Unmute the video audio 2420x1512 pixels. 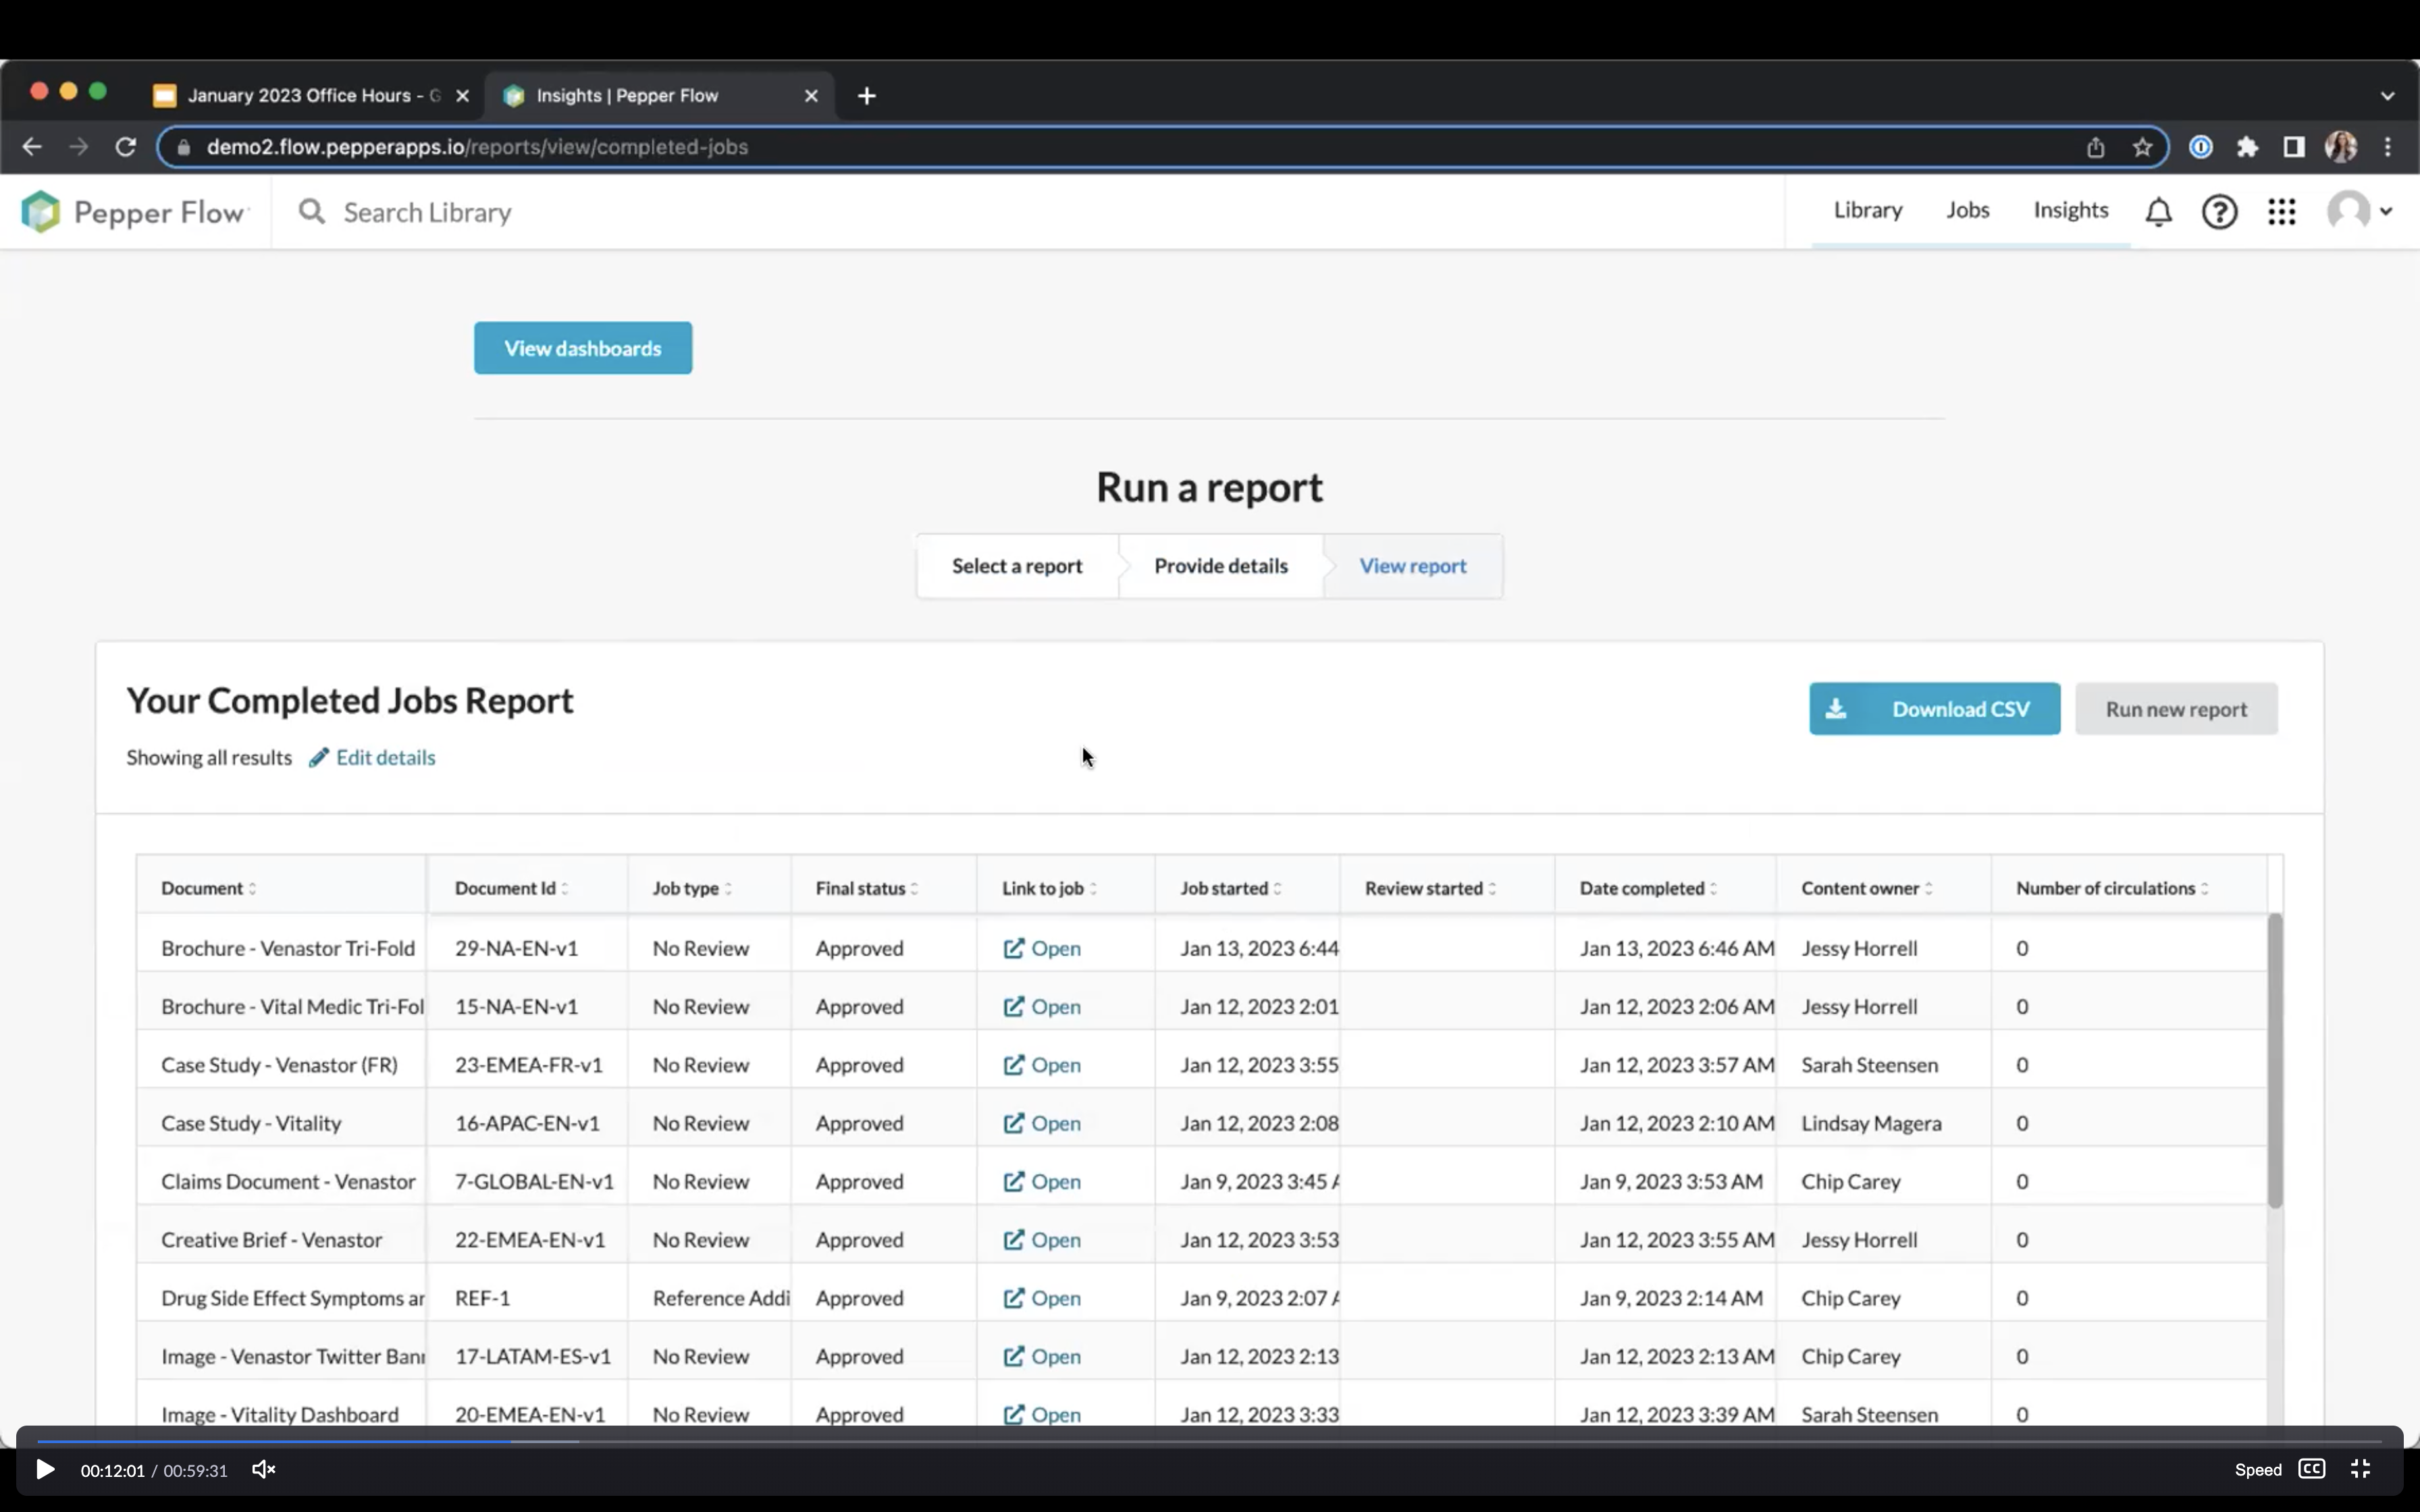pos(263,1470)
